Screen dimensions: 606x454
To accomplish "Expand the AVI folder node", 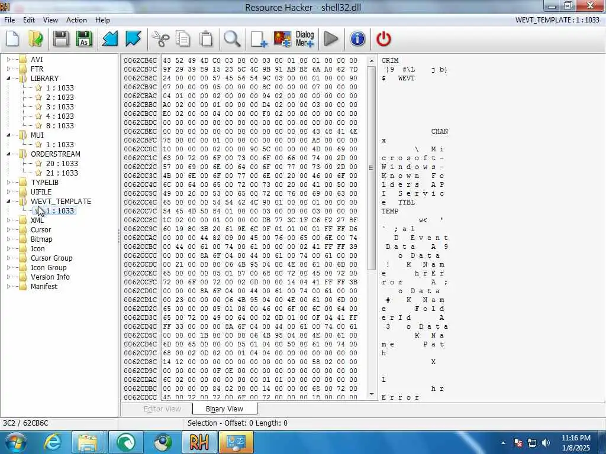I will pyautogui.click(x=8, y=60).
